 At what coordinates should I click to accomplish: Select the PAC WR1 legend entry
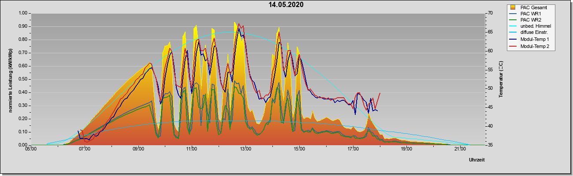(x=529, y=14)
